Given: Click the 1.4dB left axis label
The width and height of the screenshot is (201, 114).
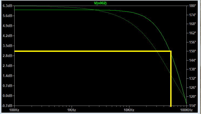Looking at the screenshot, I should point(8,76).
